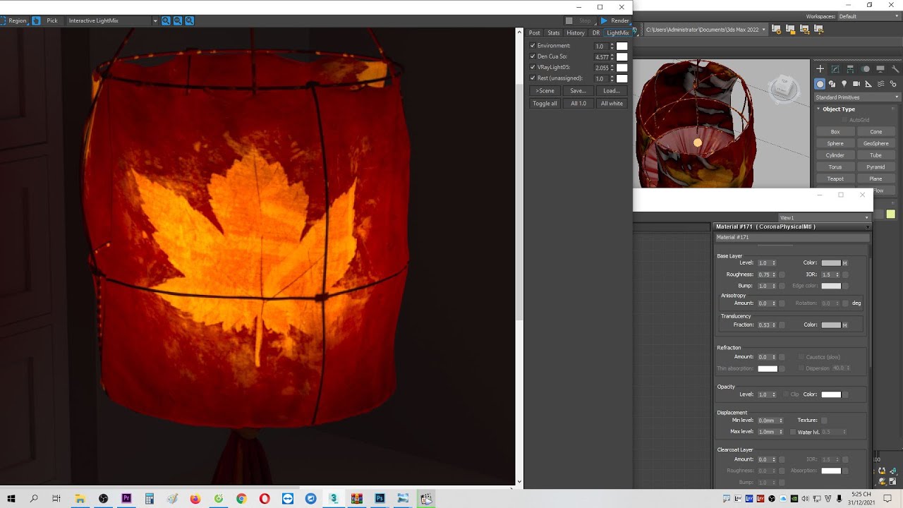Open the View1 dropdown in material editor
The image size is (903, 508).
pos(824,218)
